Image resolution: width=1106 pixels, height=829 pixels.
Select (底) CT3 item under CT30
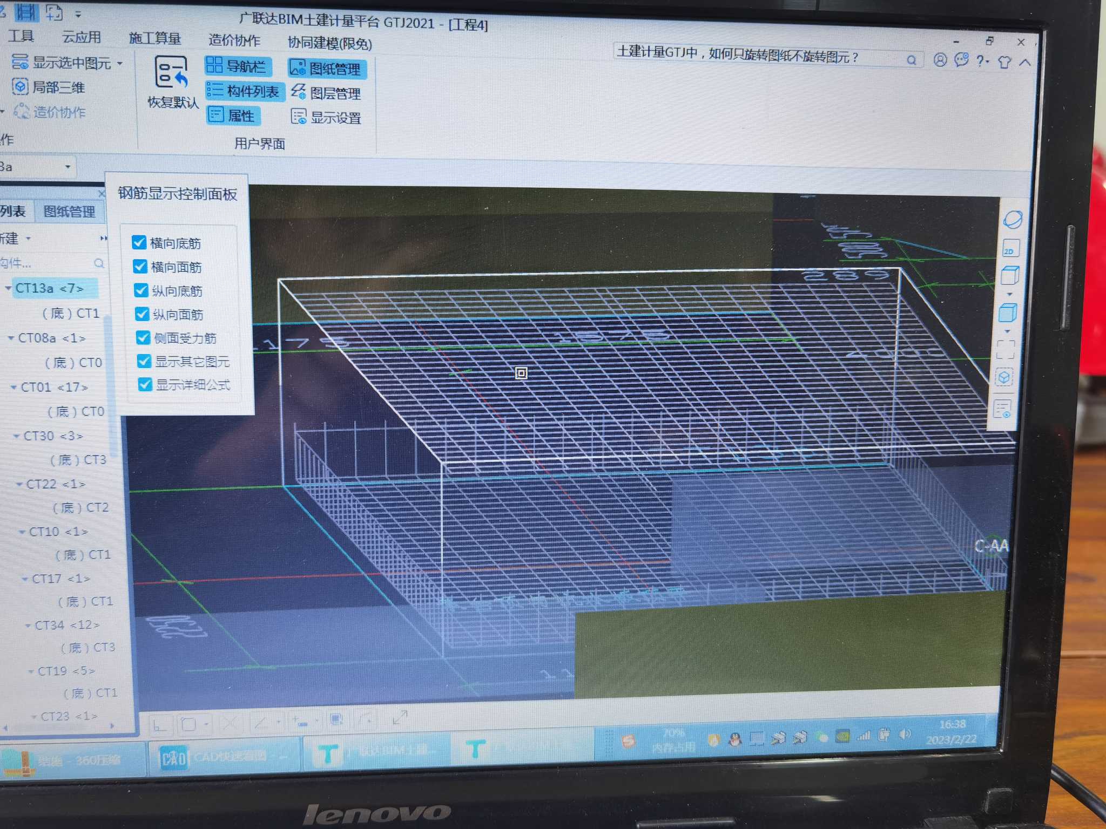pyautogui.click(x=78, y=459)
